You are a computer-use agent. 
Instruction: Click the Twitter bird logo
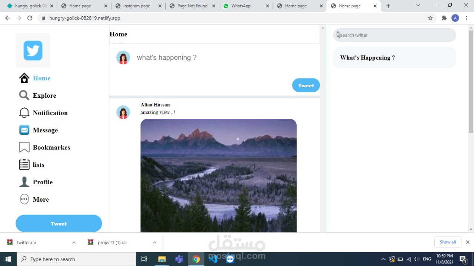[33, 50]
